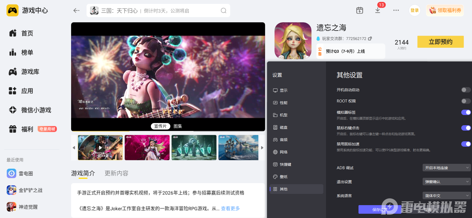Image resolution: width=472 pixels, height=218 pixels.
Task: Copy the player group number 772562172
Action: tap(370, 39)
